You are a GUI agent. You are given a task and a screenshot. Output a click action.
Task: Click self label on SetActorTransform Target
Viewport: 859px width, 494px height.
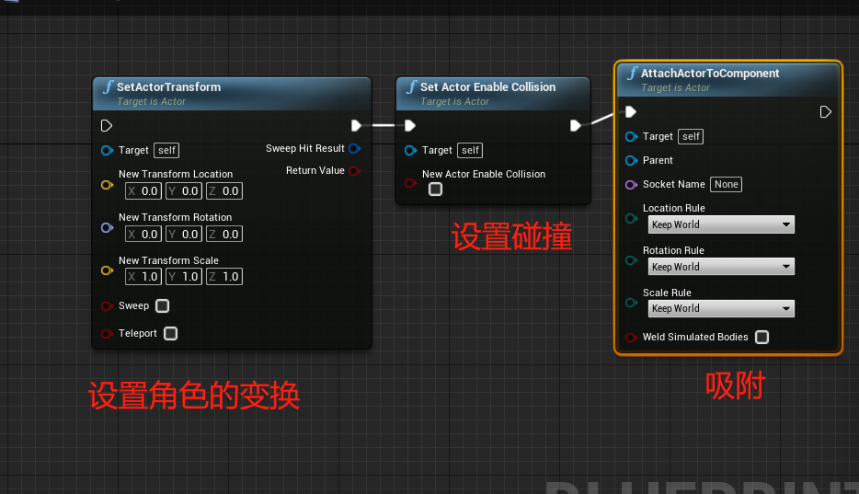[x=166, y=150]
